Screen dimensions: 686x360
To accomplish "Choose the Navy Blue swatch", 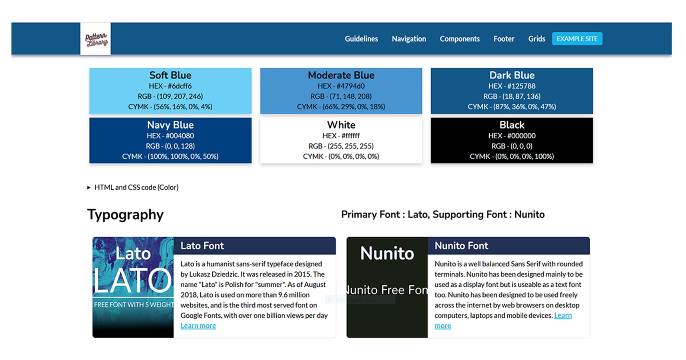I will click(170, 141).
